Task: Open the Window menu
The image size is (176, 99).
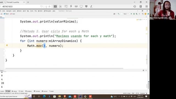Action: (40, 11)
